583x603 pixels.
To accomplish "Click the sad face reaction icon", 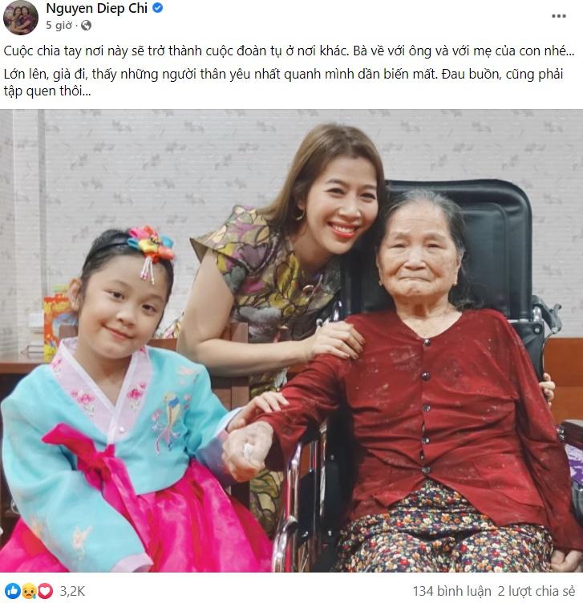I will [29, 591].
